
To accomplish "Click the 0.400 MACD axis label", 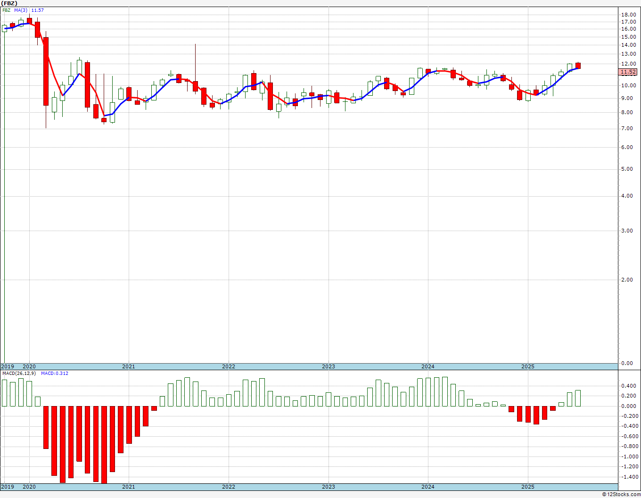I will [628, 386].
